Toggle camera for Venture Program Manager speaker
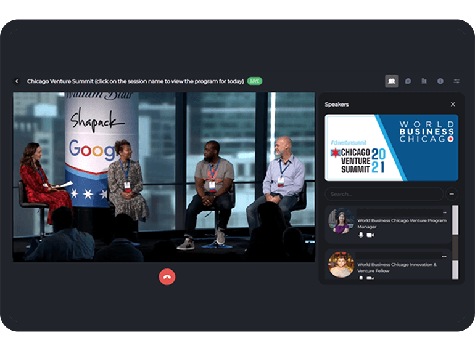The height and width of the screenshot is (351, 475). [370, 235]
